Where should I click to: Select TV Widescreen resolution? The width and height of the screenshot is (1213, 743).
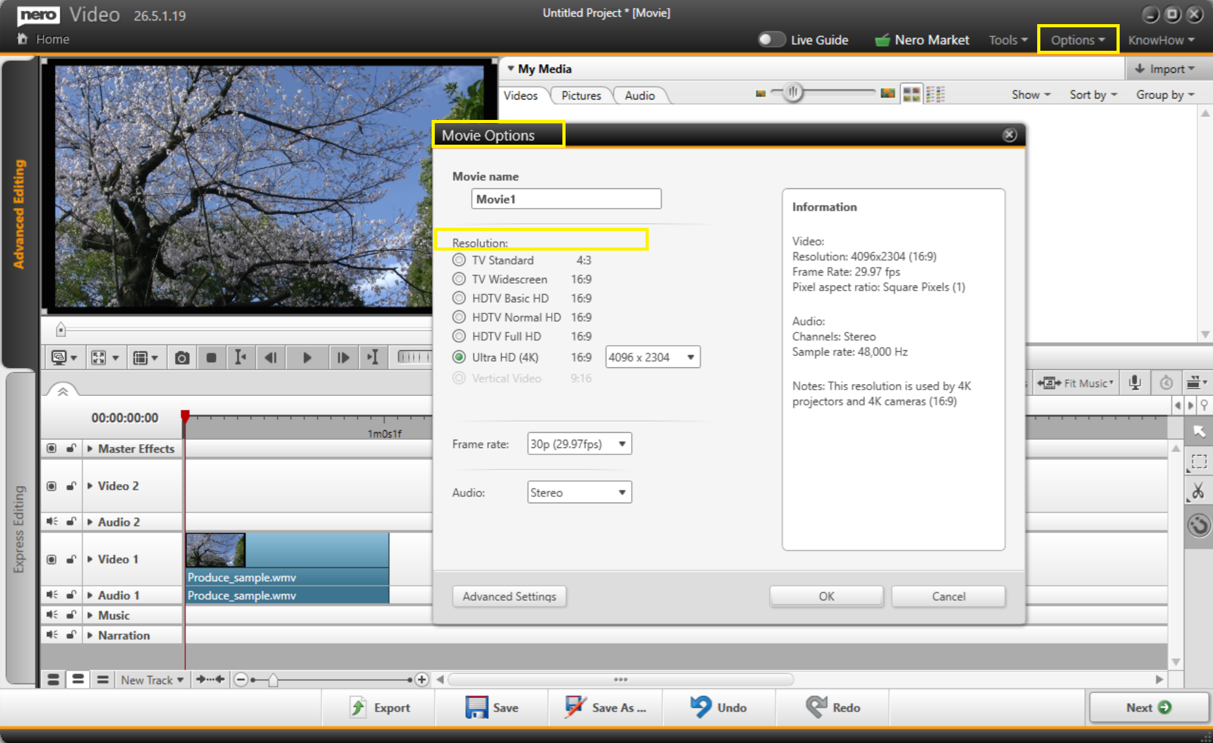point(459,279)
